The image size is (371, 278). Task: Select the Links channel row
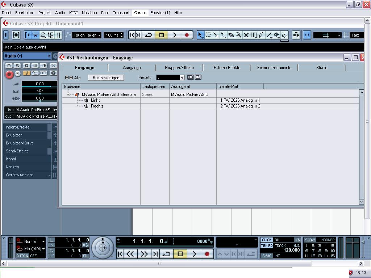point(210,100)
